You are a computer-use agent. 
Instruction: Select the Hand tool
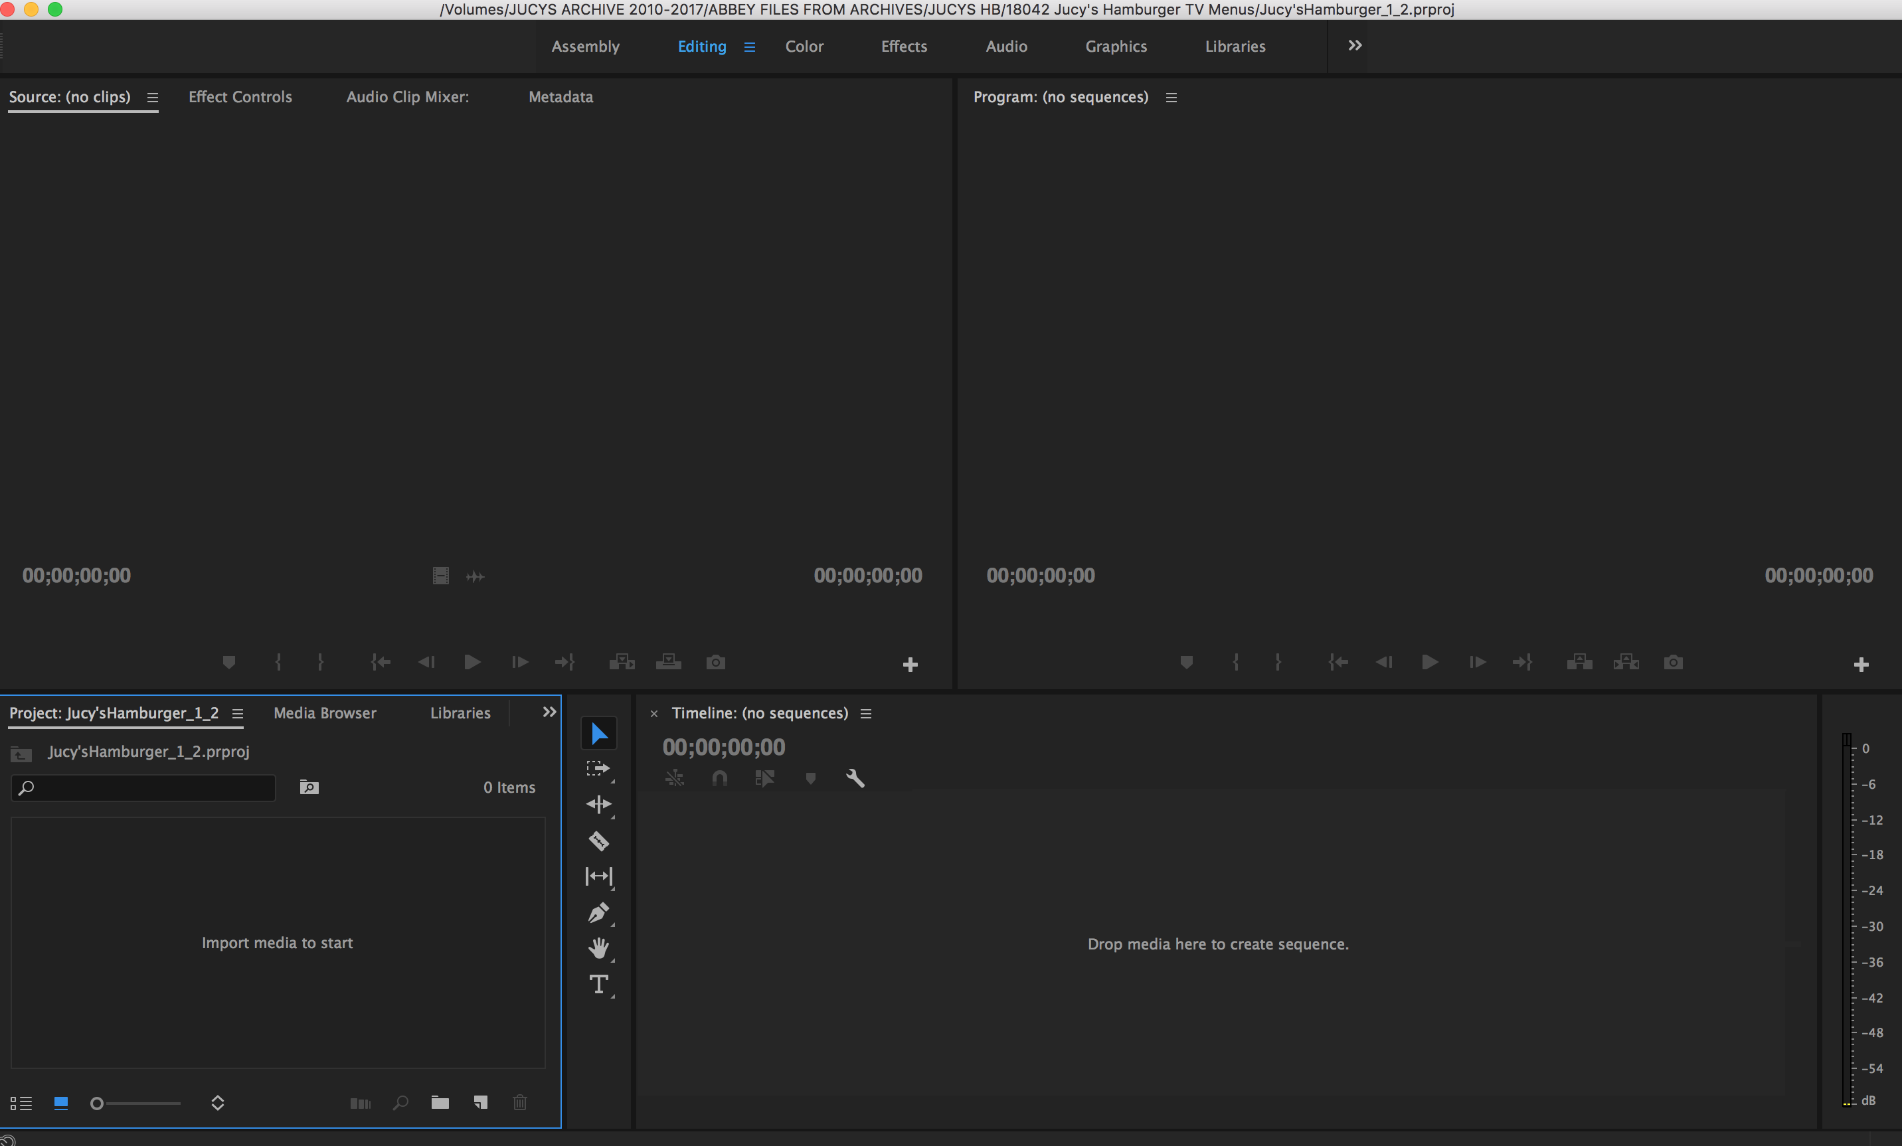point(599,948)
